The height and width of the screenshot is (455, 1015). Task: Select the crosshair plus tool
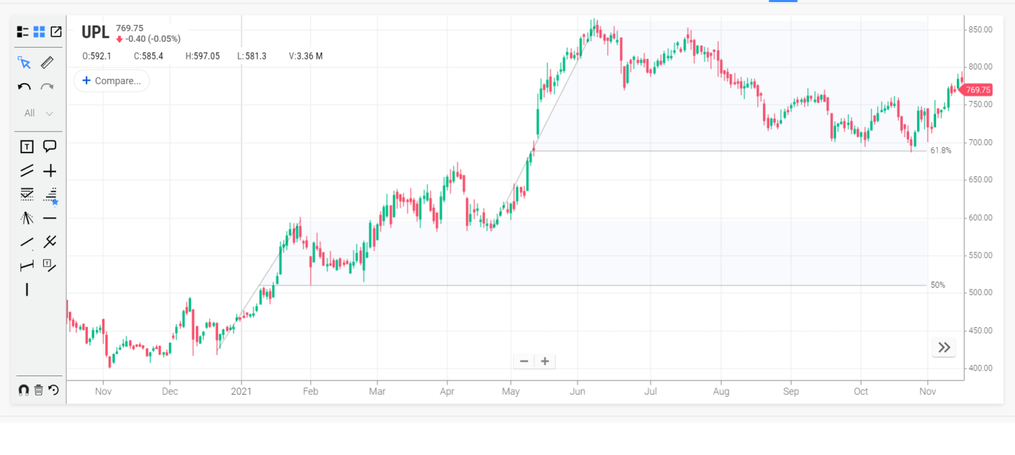coord(50,170)
